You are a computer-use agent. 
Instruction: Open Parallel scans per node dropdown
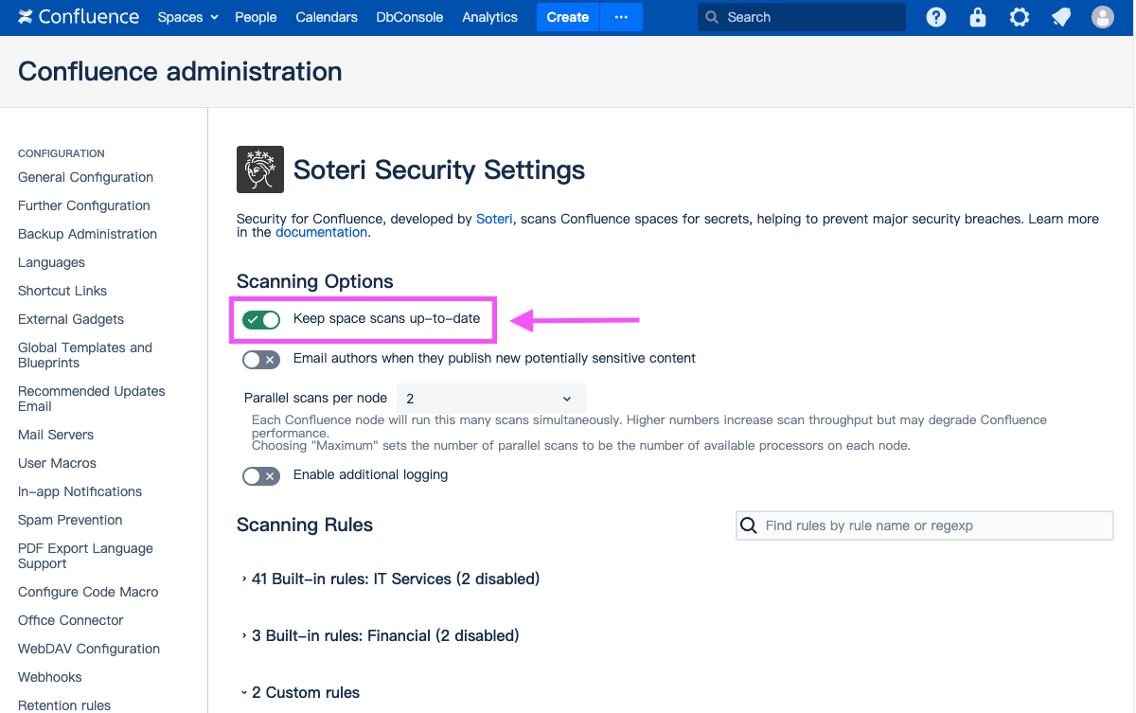click(x=490, y=399)
